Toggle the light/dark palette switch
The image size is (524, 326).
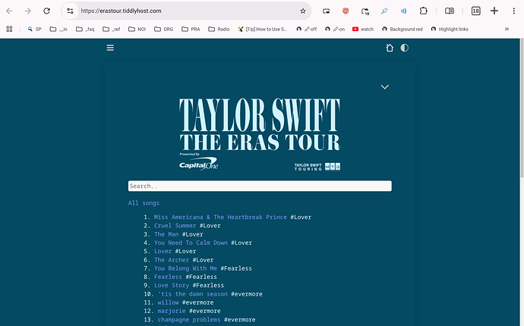pyautogui.click(x=405, y=48)
